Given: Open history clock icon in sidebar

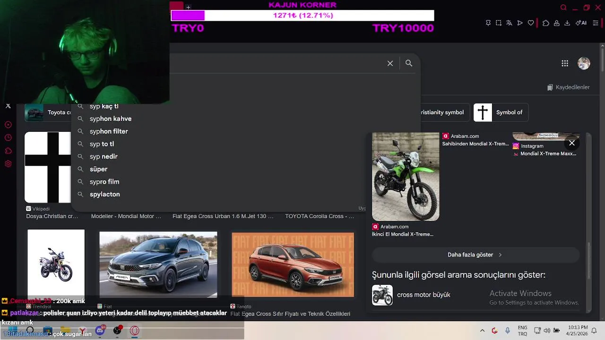Looking at the screenshot, I should [8, 138].
